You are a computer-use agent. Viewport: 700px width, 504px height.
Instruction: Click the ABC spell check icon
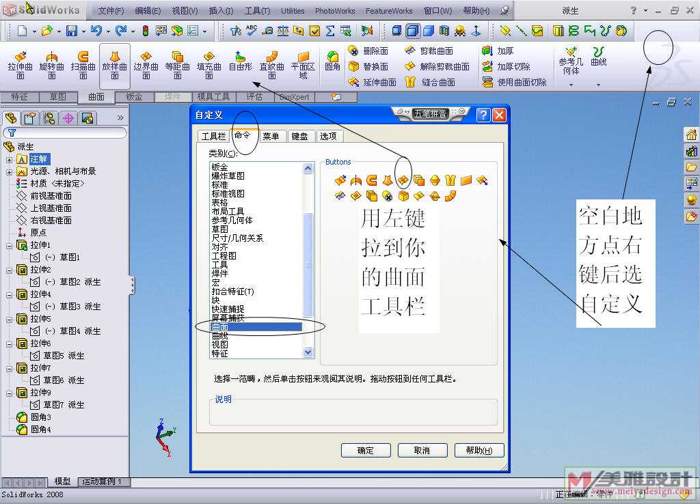(x=252, y=30)
